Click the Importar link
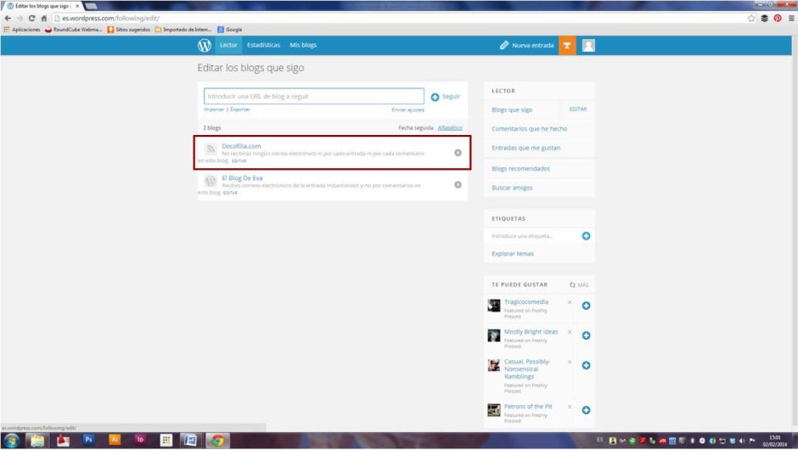798x450 pixels. point(214,110)
